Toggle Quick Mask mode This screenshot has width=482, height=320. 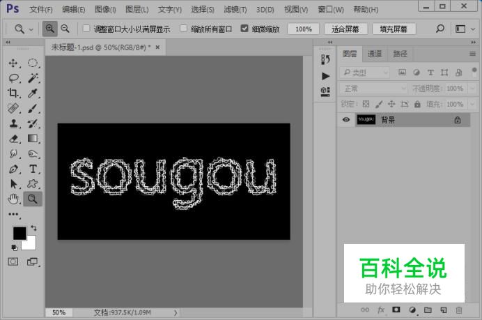click(13, 262)
